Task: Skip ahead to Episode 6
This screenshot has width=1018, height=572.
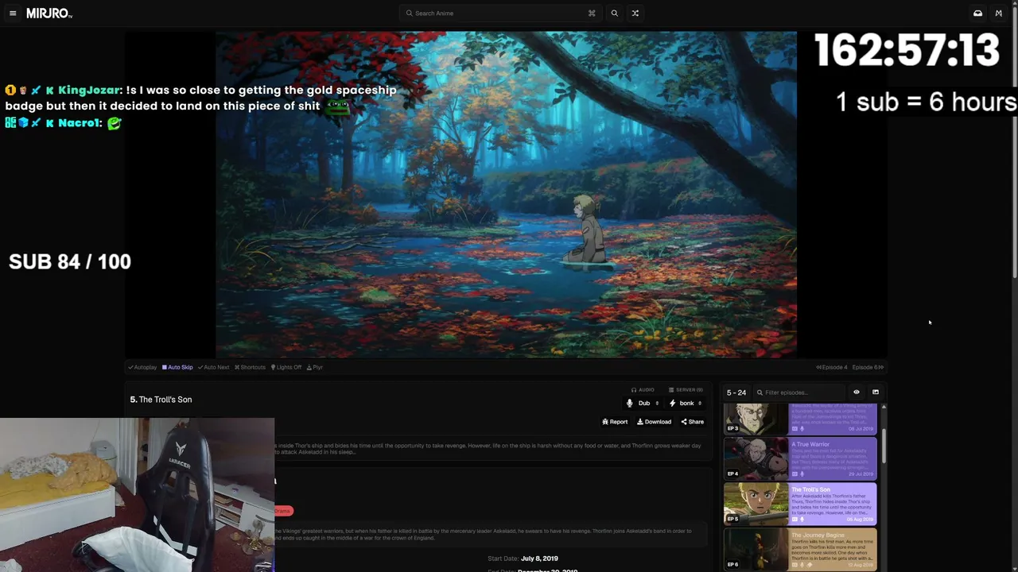Action: (868, 367)
